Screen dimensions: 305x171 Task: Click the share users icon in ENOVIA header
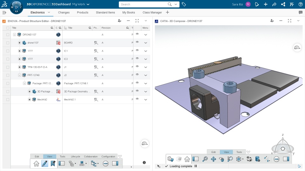point(119,21)
